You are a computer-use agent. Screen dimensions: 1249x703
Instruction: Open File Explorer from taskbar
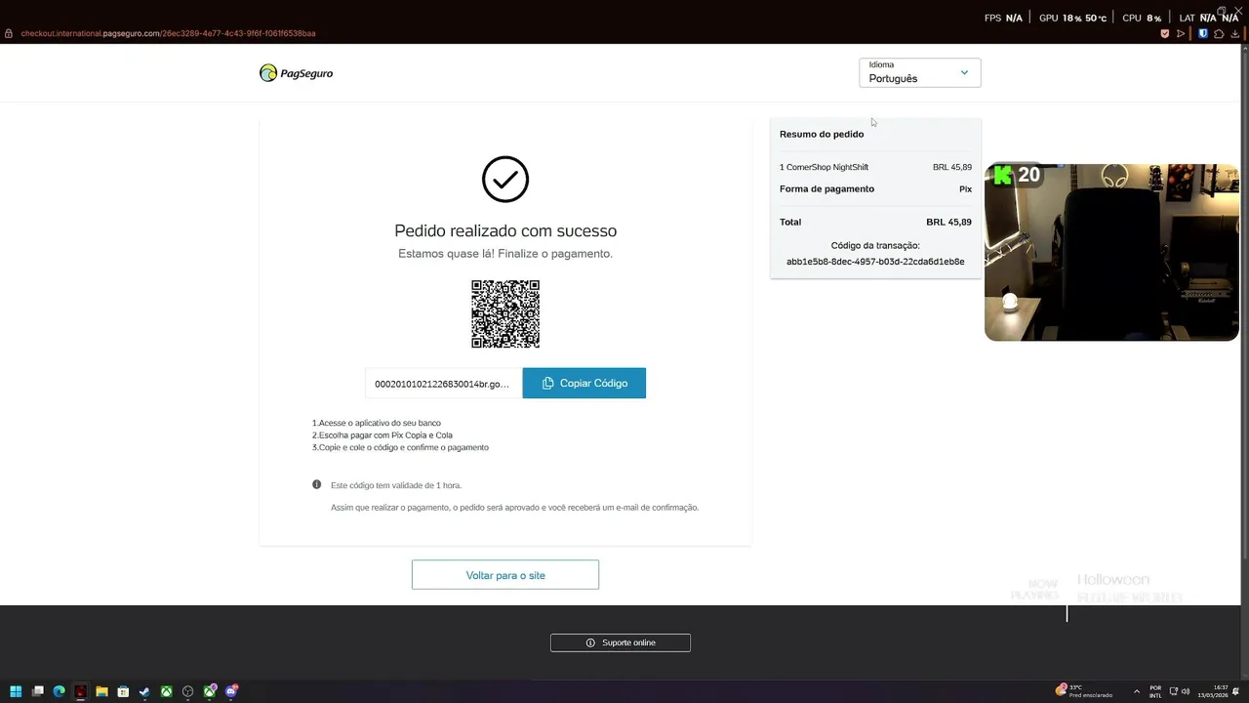point(101,691)
